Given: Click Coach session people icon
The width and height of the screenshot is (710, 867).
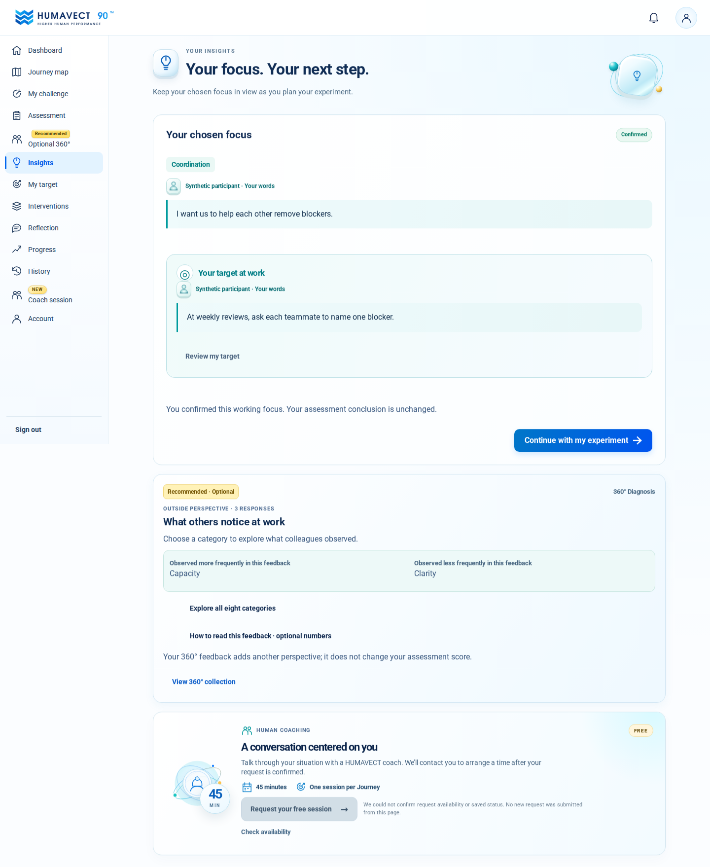Looking at the screenshot, I should (17, 295).
